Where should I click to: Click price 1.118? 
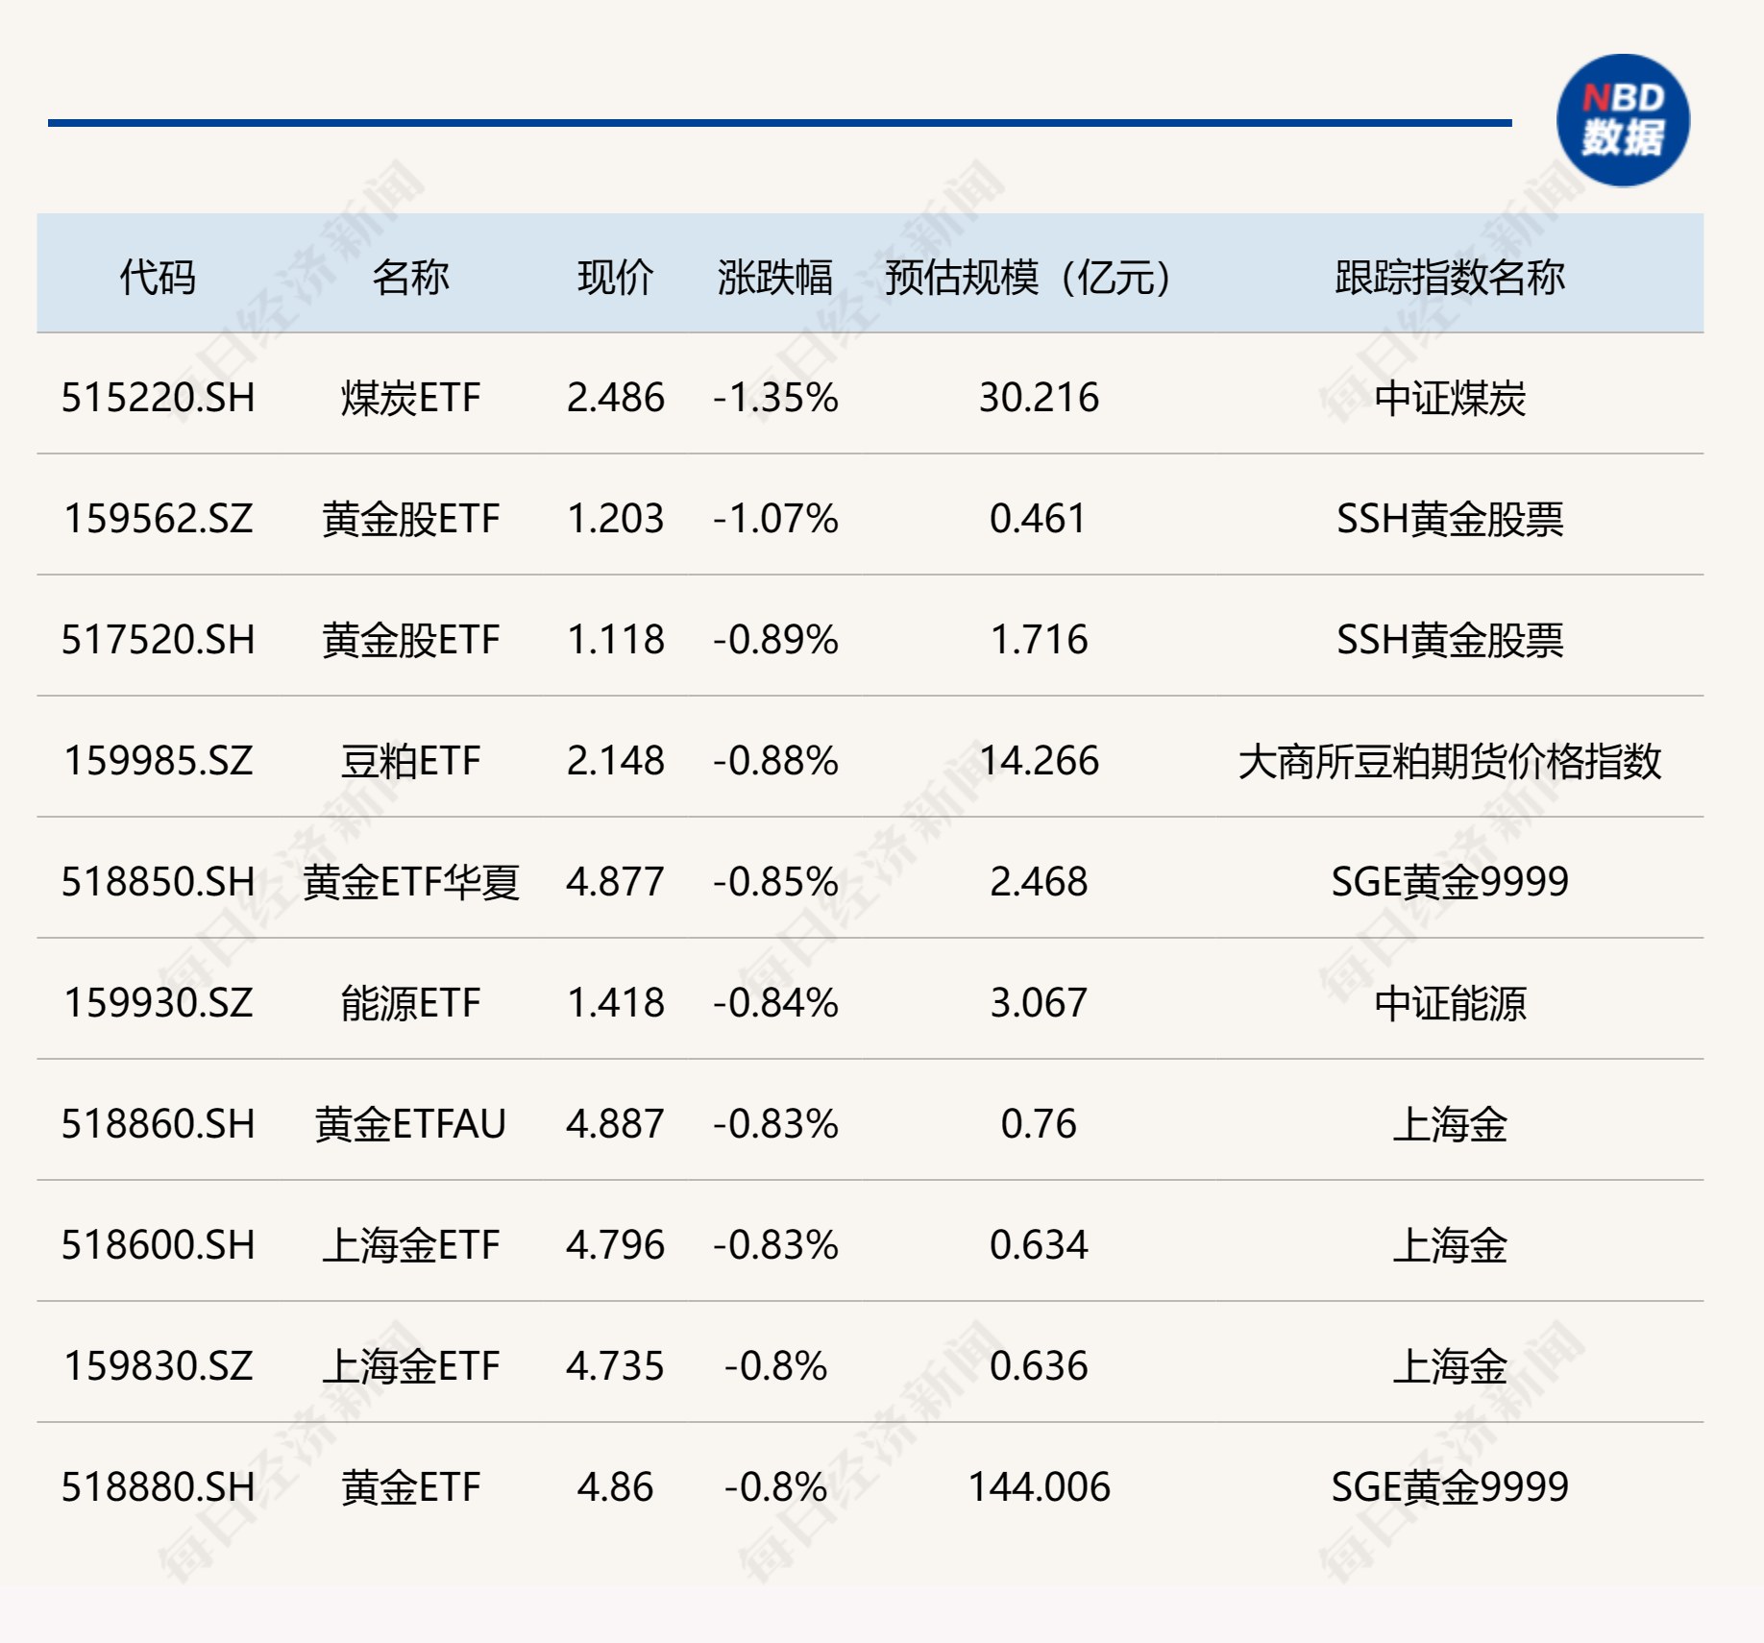click(615, 640)
